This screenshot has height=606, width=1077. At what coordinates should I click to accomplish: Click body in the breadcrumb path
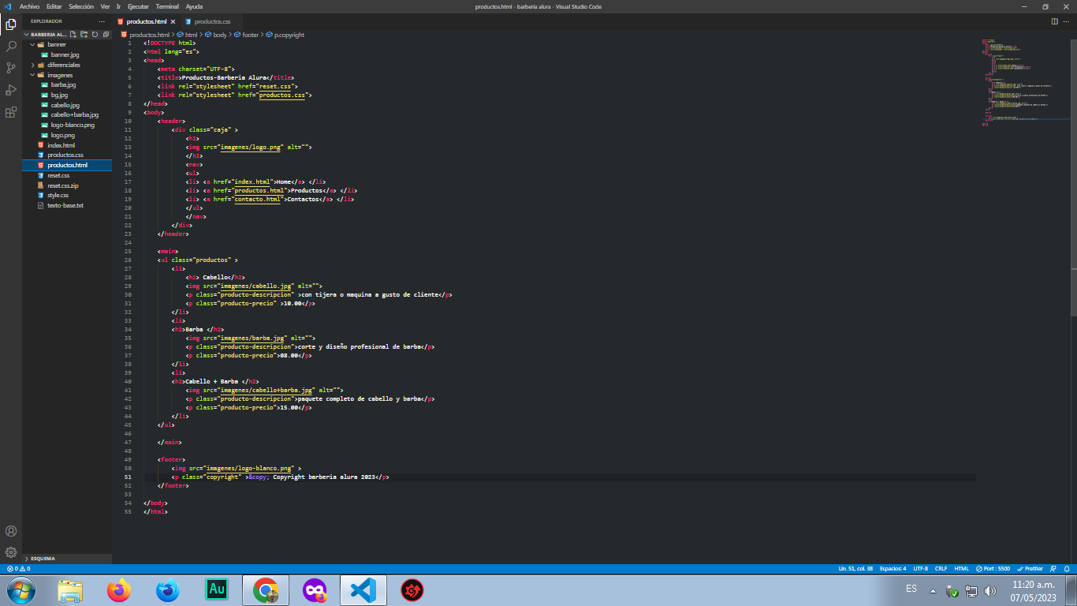pyautogui.click(x=220, y=35)
